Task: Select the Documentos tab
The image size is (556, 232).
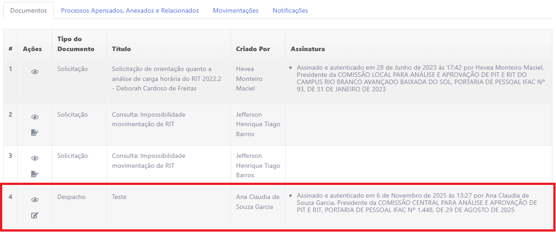Action: [29, 10]
